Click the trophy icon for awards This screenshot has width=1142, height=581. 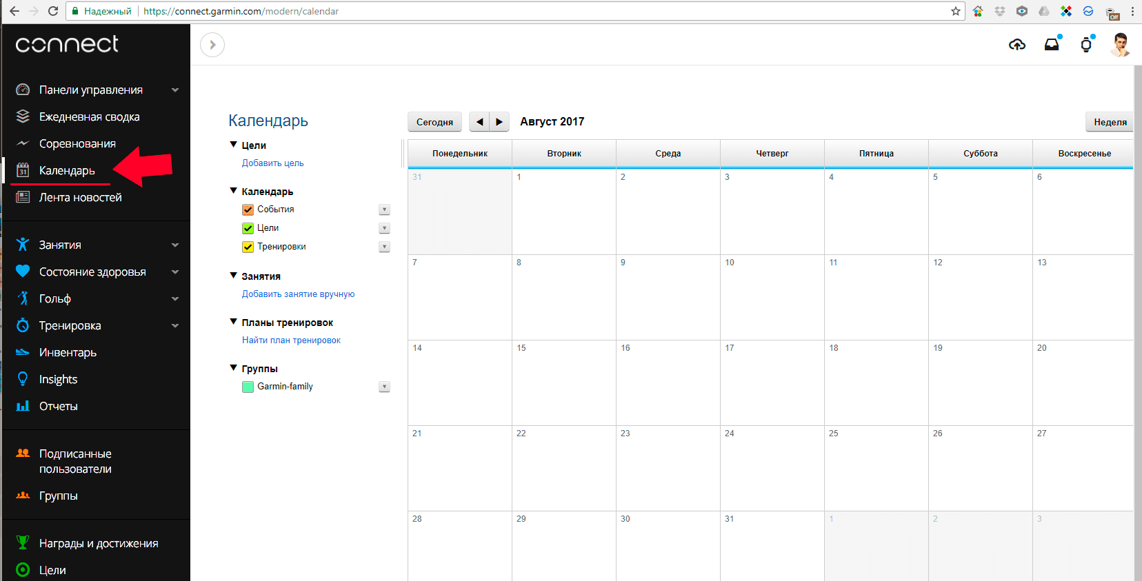point(23,543)
